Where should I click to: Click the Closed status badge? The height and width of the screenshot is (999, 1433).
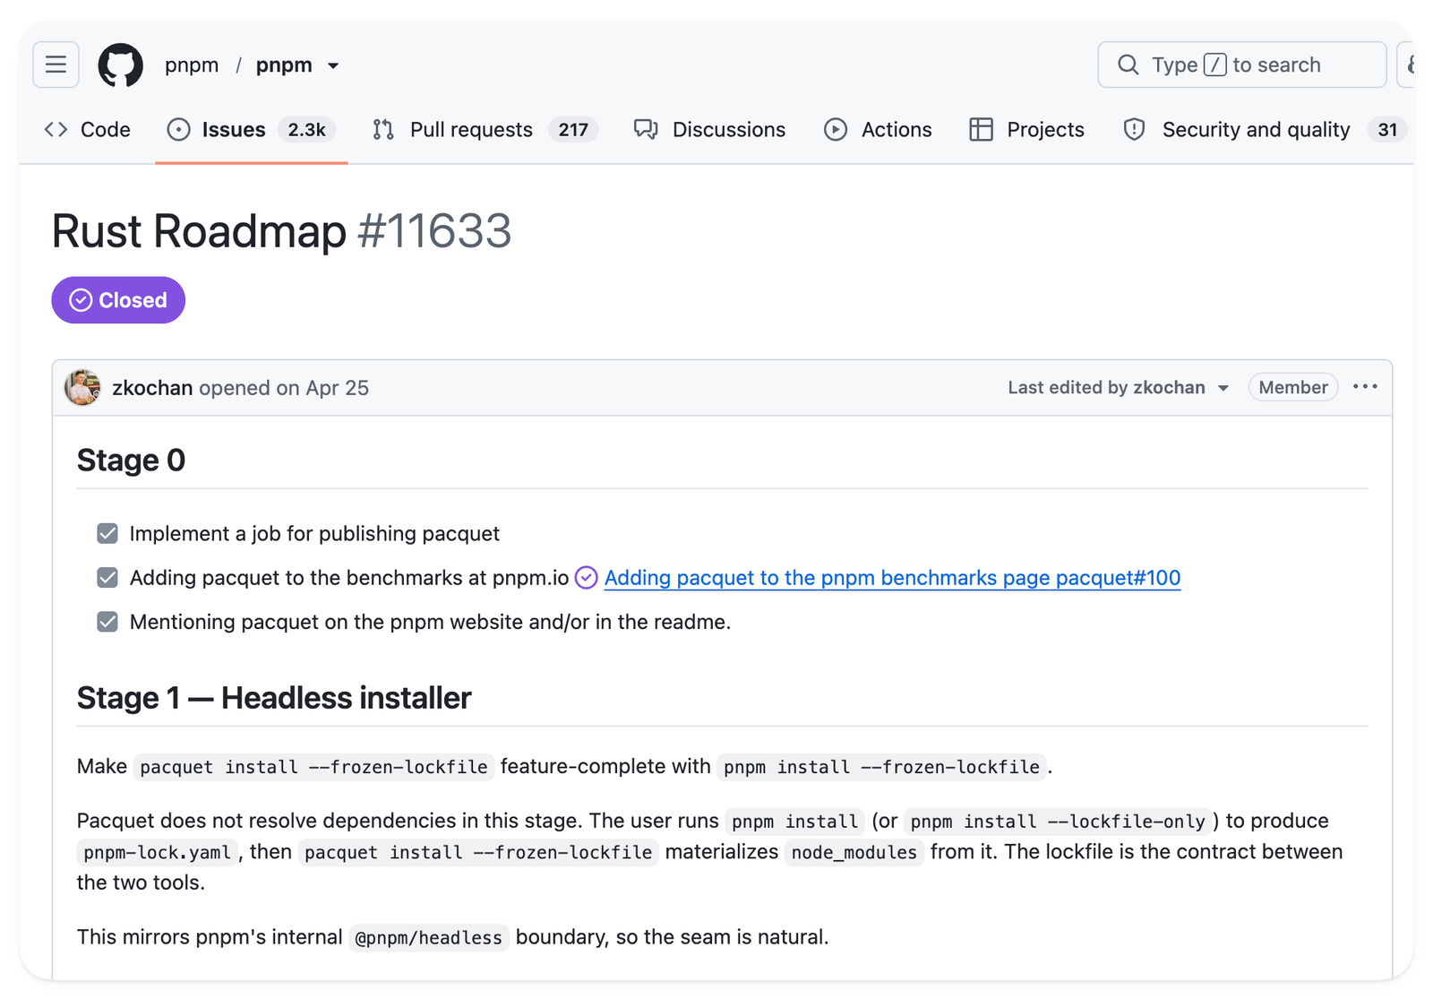[118, 300]
